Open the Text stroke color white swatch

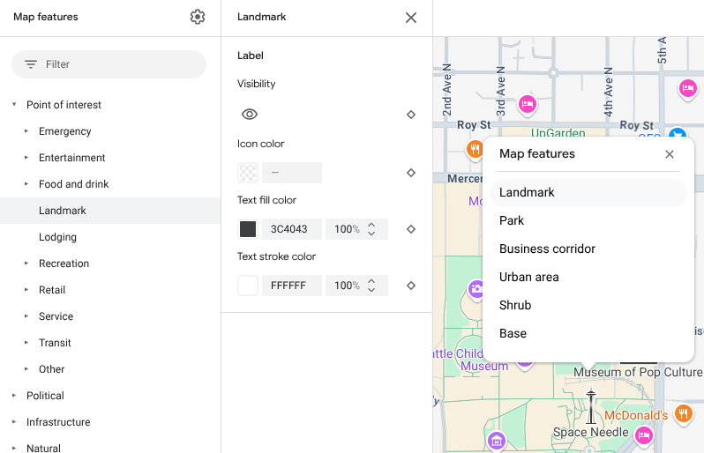(248, 286)
